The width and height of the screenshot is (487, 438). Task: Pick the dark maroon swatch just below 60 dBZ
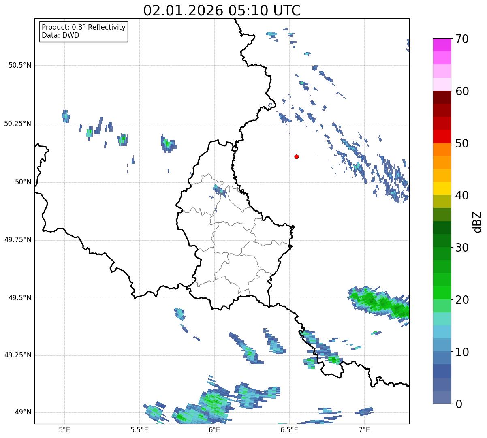point(442,97)
